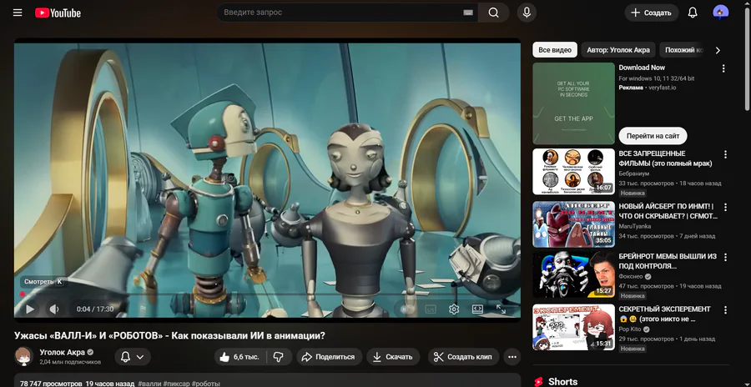
Task: Start voice search with the microphone
Action: pos(527,13)
